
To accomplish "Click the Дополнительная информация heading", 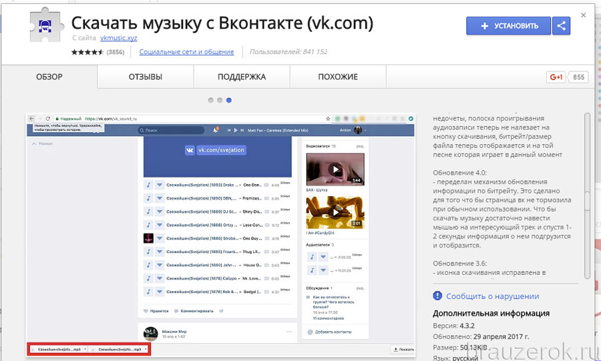I will pos(491,313).
